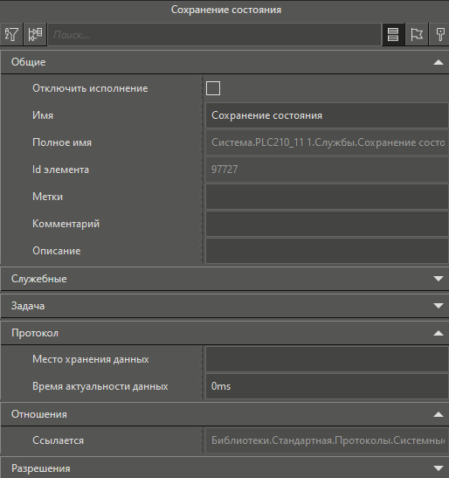Switch to list view icon
This screenshot has width=449, height=478.
pyautogui.click(x=393, y=34)
